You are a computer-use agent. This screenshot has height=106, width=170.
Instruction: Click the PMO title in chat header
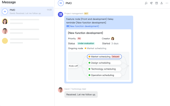[x=69, y=3]
